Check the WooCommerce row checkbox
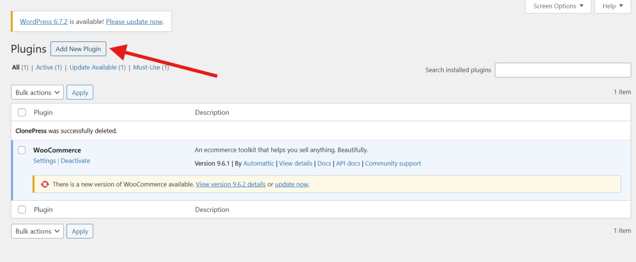 22,150
